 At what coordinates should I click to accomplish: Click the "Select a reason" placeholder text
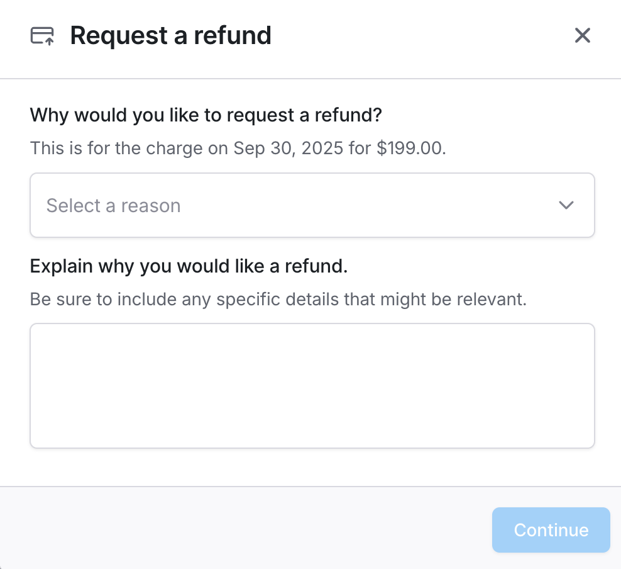(x=114, y=206)
